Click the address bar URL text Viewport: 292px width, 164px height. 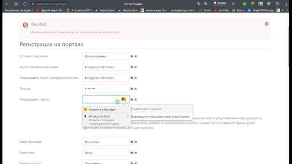pyautogui.click(x=52, y=4)
